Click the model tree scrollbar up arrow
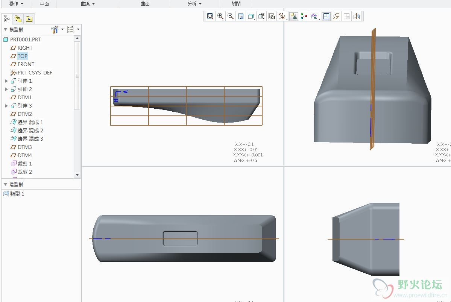 [x=77, y=38]
